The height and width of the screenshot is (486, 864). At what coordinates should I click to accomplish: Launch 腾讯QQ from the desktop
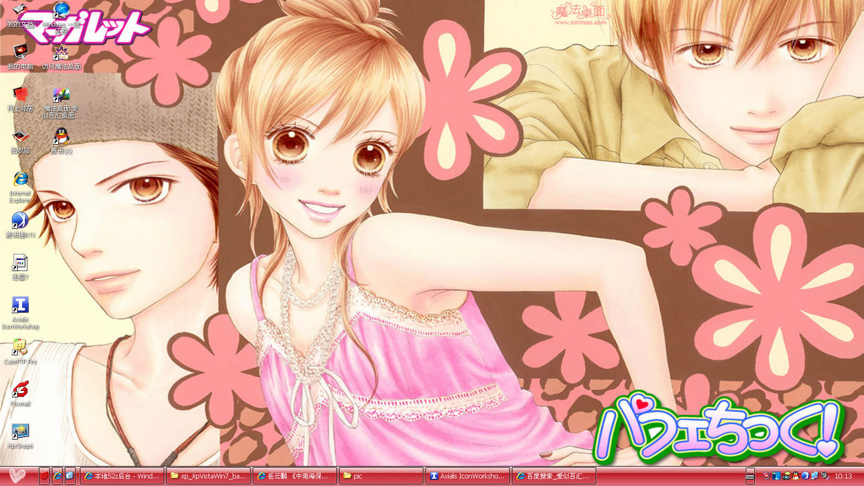(x=61, y=141)
